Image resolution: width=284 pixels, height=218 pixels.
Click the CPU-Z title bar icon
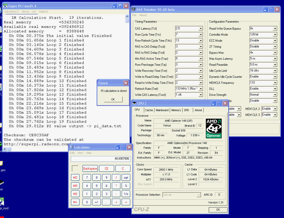[134, 103]
